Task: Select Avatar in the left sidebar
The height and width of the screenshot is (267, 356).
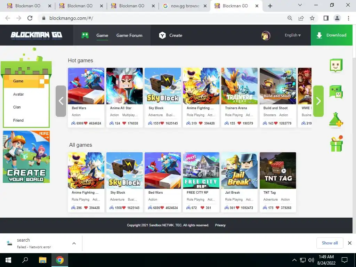Action: [18, 94]
